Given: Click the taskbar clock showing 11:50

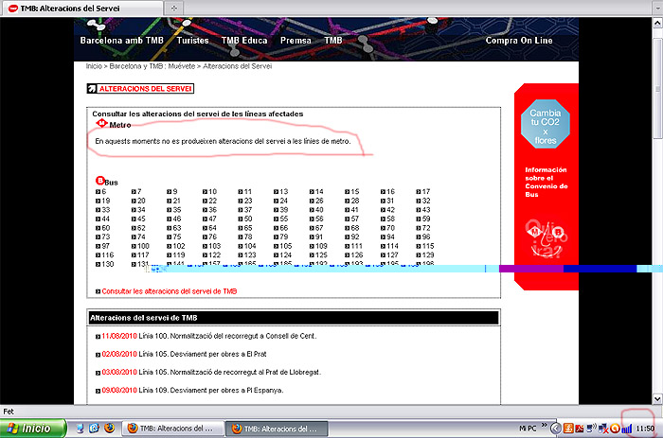Looking at the screenshot, I should point(645,429).
